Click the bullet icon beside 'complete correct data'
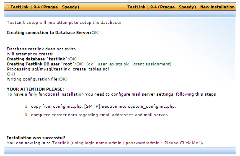The height and width of the screenshot is (156, 240). tap(26, 114)
